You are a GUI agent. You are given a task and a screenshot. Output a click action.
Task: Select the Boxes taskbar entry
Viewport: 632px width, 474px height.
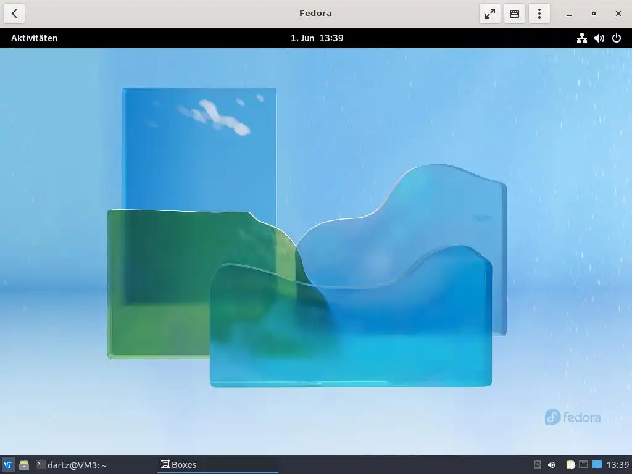point(218,465)
